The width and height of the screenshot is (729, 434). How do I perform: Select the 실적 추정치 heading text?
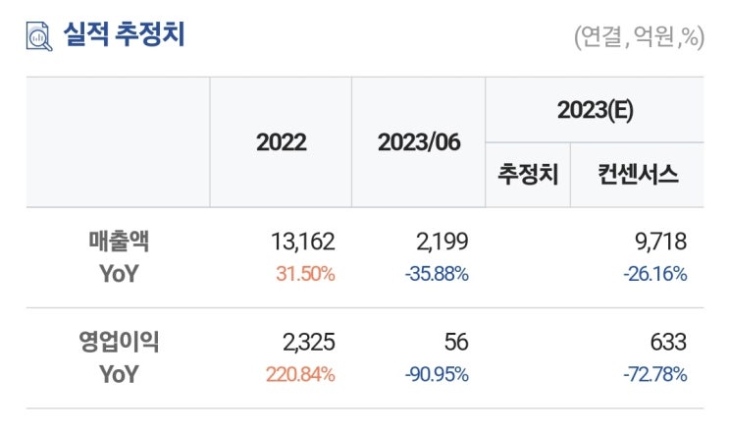coord(124,34)
